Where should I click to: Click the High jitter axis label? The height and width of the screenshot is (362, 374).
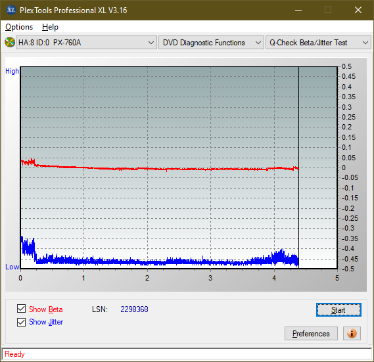click(12, 71)
